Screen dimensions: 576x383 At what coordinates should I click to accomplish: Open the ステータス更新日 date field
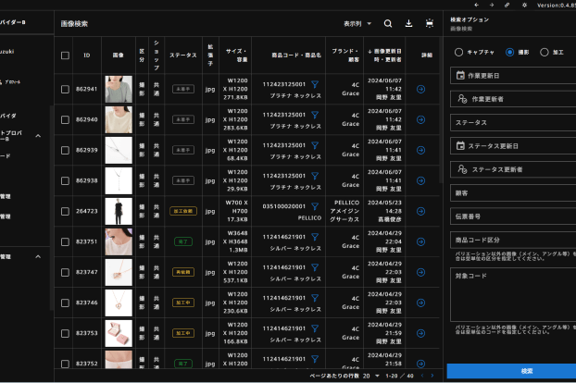point(513,146)
